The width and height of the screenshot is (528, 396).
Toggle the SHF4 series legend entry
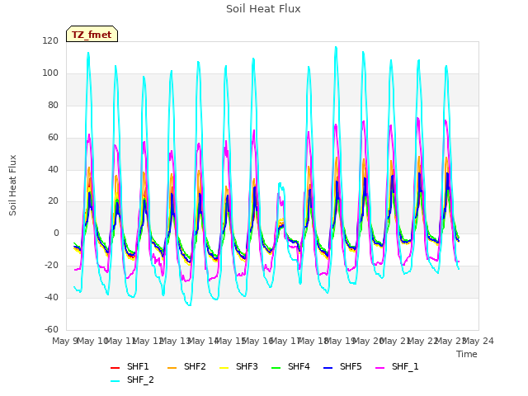click(290, 366)
